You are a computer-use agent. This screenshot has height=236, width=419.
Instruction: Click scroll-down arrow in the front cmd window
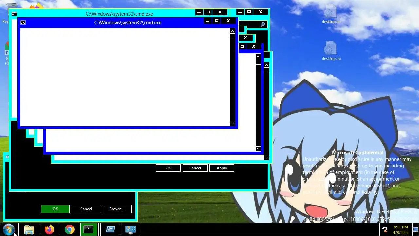[x=232, y=123]
